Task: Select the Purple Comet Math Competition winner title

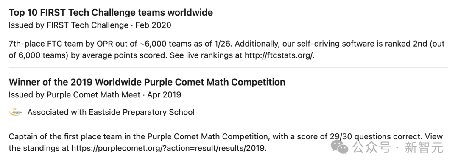Action: click(x=147, y=82)
